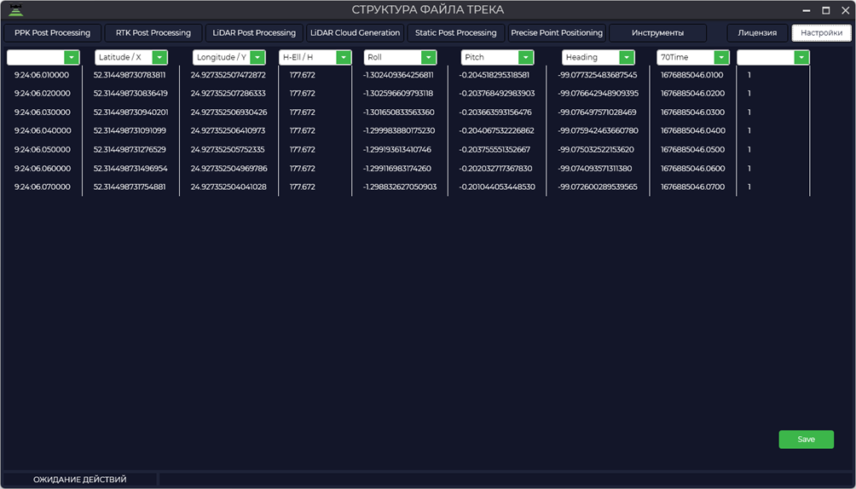The width and height of the screenshot is (856, 489).
Task: Select the Static Post Processing tab
Action: pos(456,32)
